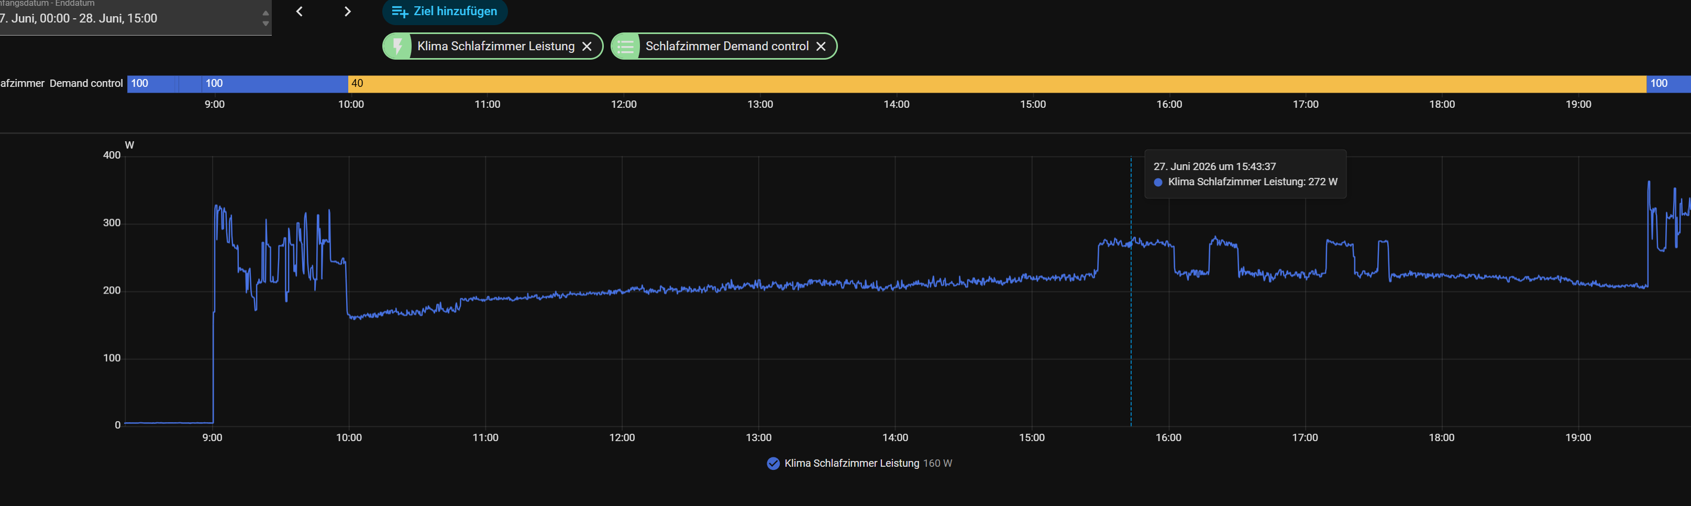Go to next date range arrow
Viewport: 1691px width, 506px height.
(348, 11)
